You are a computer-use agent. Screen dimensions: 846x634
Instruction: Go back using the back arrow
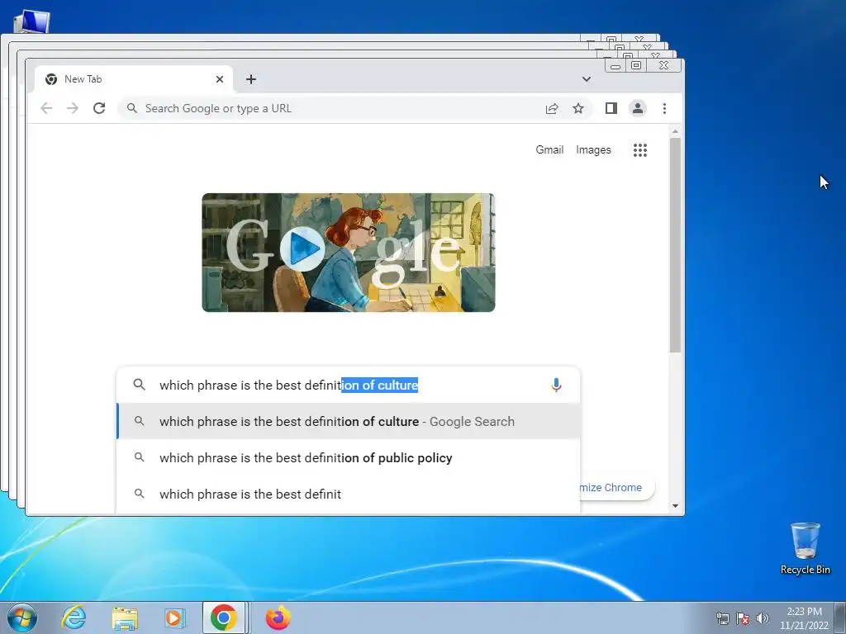coord(46,108)
